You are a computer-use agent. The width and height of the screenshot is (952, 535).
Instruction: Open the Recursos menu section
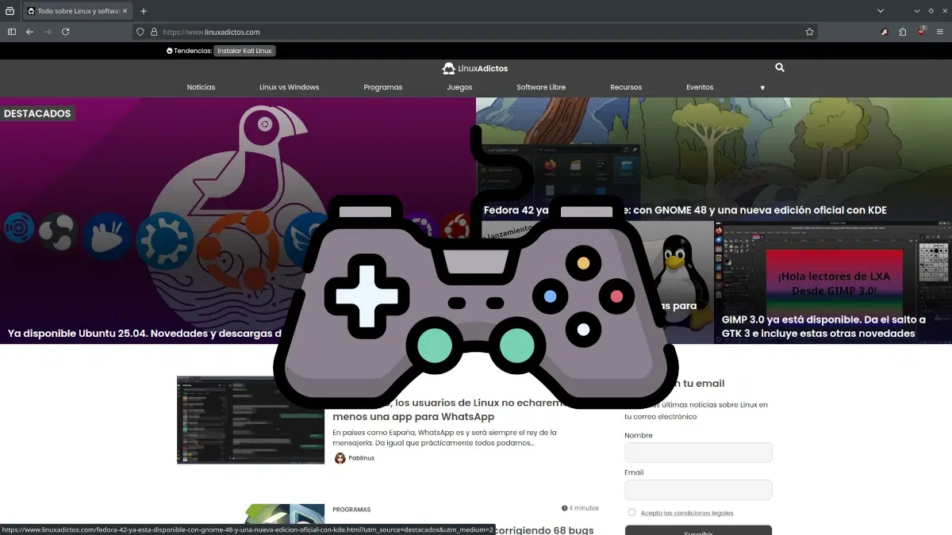626,87
